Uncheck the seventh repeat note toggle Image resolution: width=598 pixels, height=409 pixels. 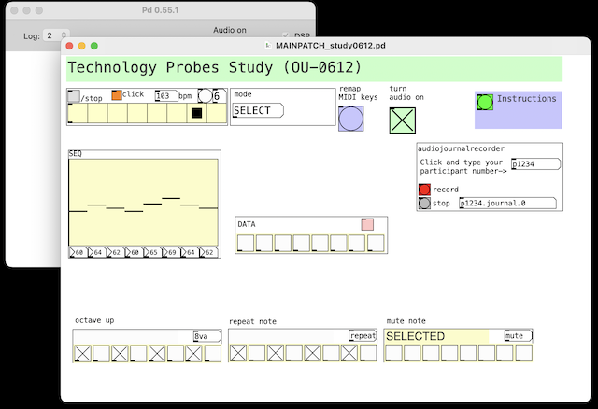tap(349, 353)
